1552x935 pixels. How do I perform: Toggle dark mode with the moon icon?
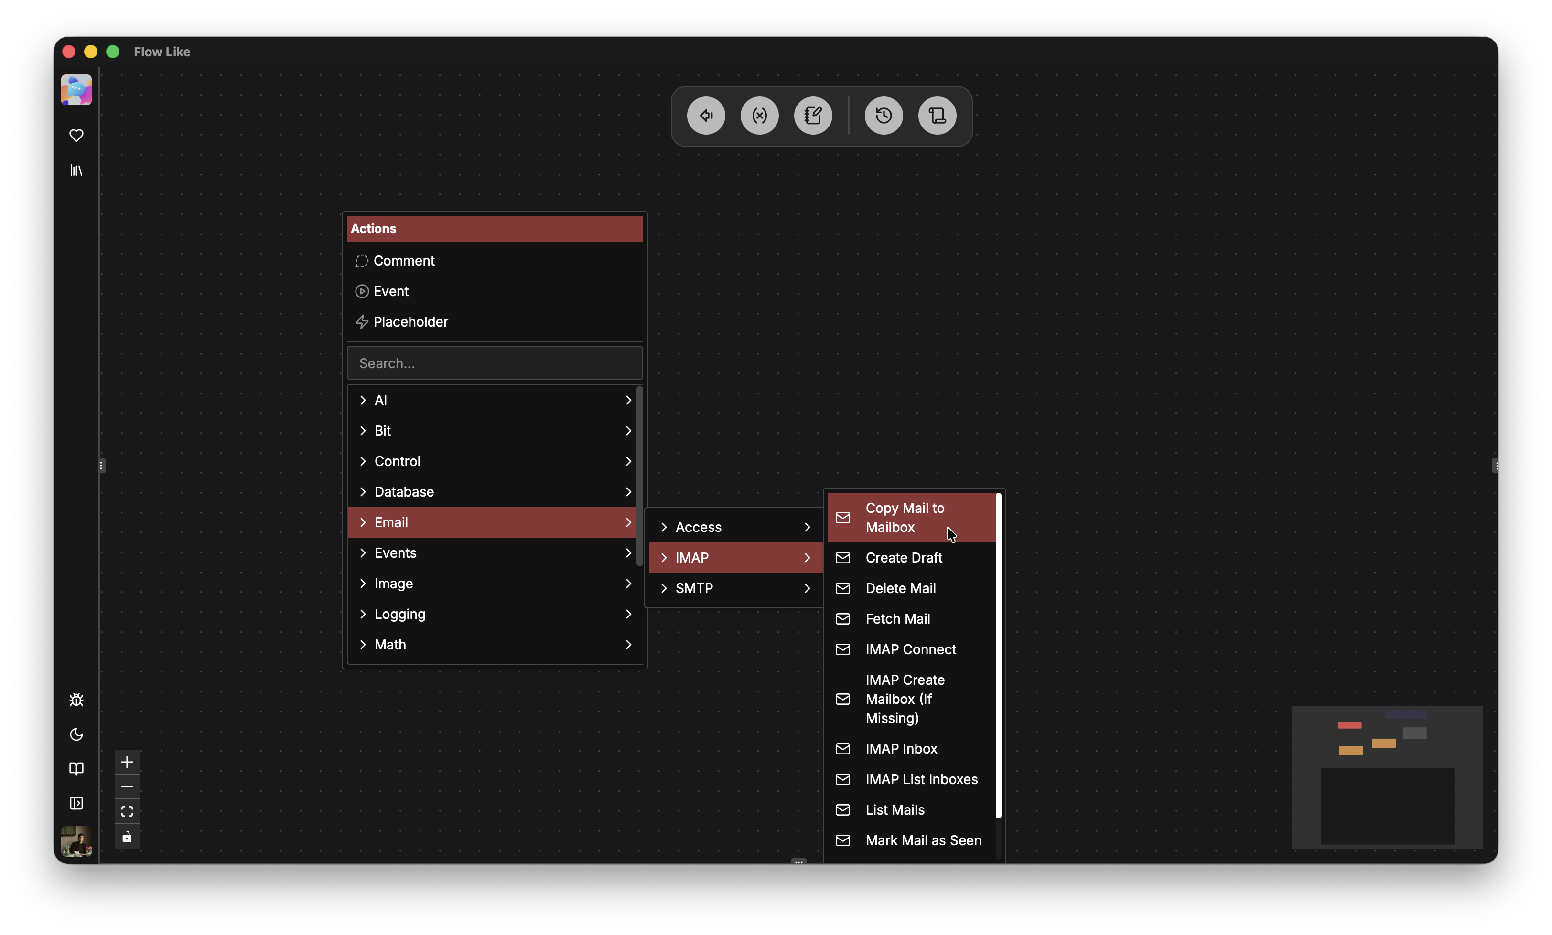click(x=75, y=734)
